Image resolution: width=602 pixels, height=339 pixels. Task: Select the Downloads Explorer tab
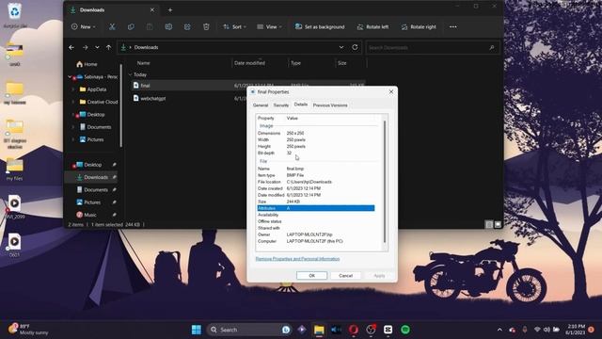pyautogui.click(x=112, y=10)
